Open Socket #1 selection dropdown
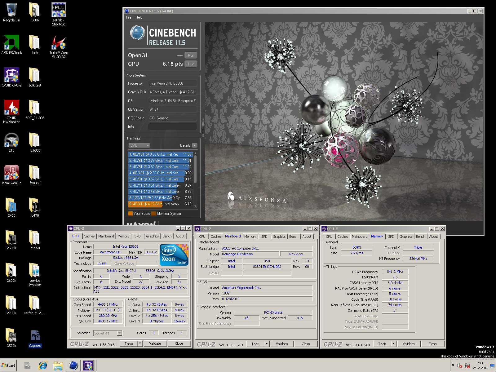 point(108,333)
